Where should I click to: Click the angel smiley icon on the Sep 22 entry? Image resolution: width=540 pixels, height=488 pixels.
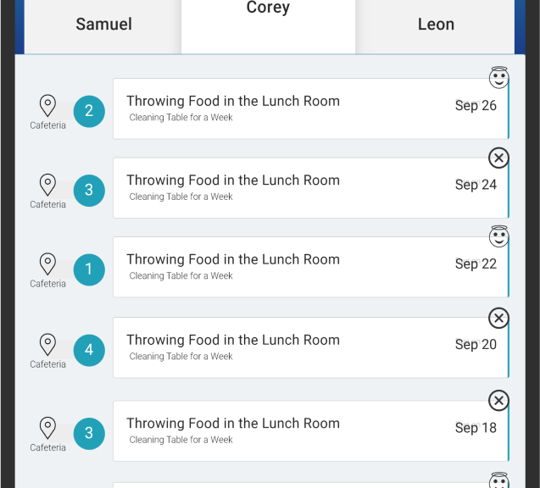[x=498, y=236]
